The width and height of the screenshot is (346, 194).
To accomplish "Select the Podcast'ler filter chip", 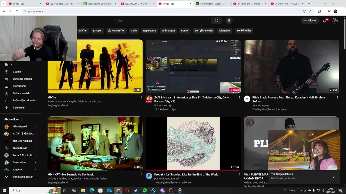I will [x=116, y=31].
